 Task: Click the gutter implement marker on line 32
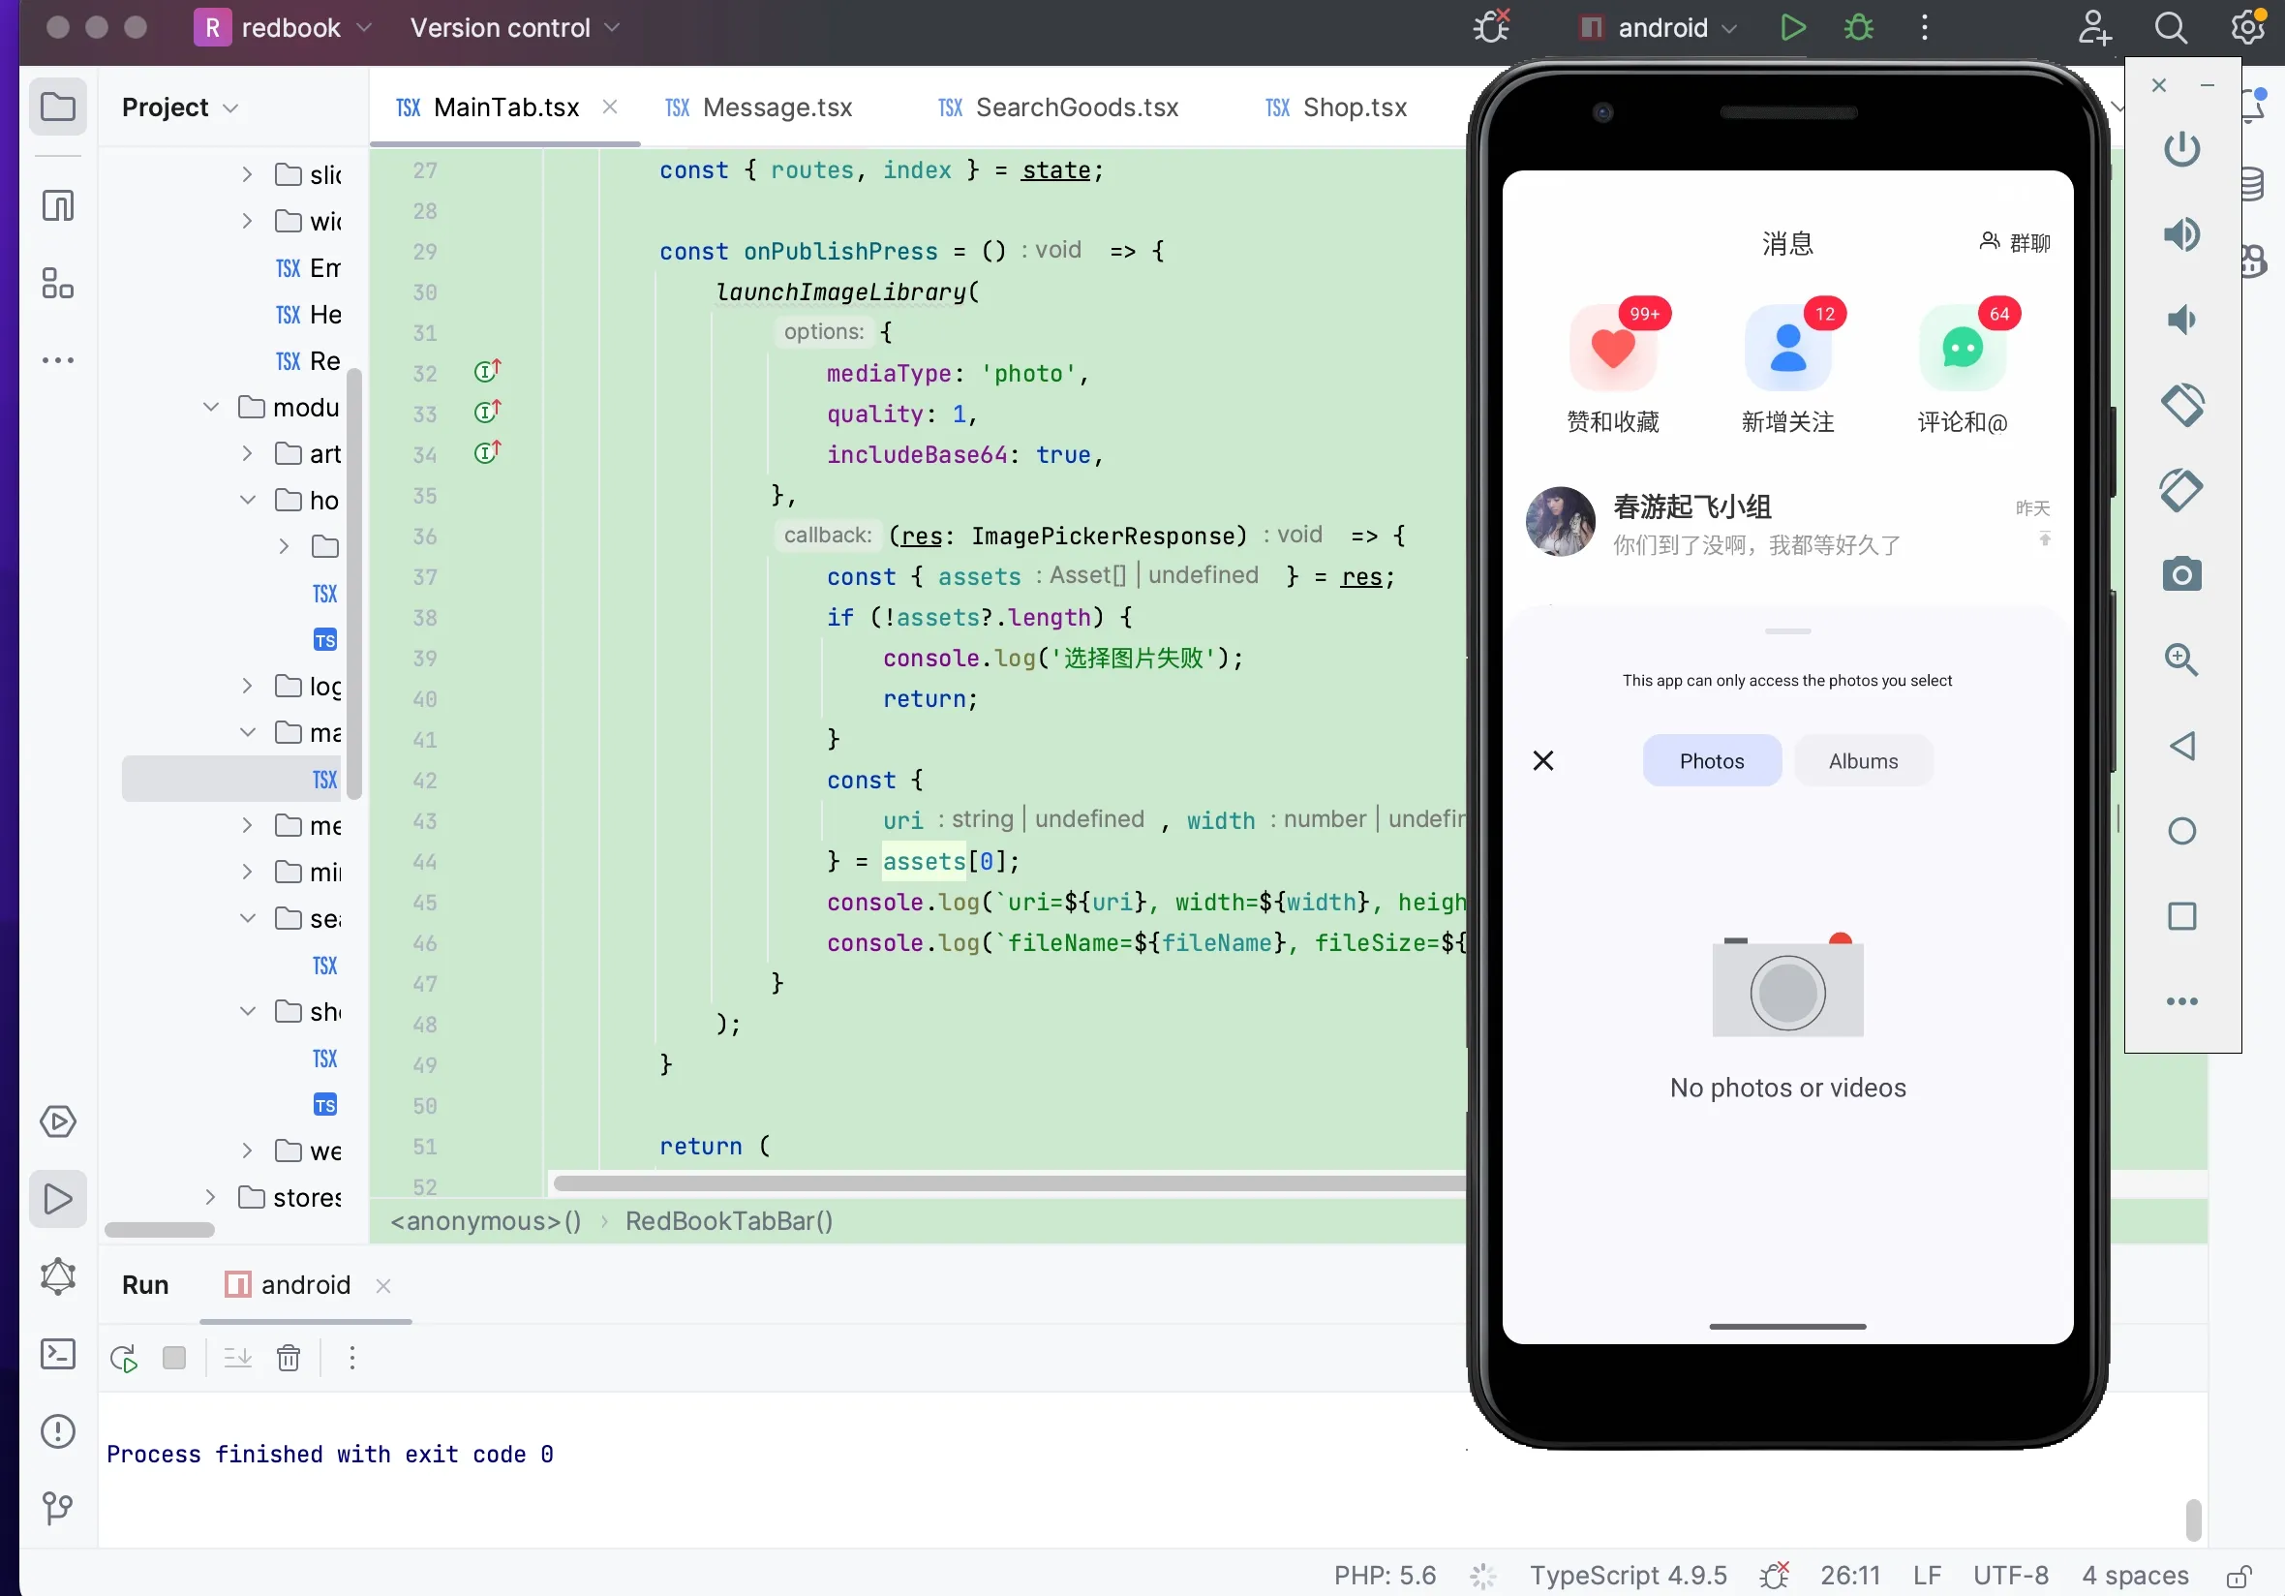point(487,371)
